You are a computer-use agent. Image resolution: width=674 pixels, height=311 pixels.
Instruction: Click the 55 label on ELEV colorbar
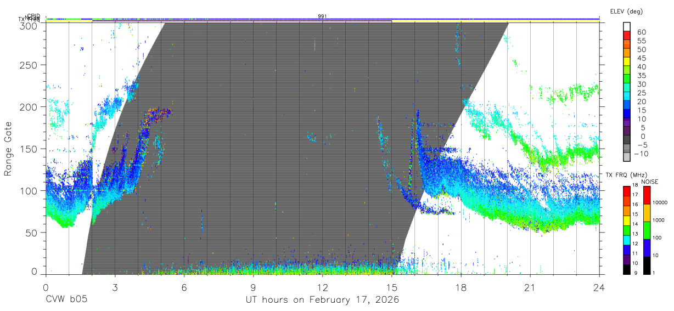click(x=641, y=41)
